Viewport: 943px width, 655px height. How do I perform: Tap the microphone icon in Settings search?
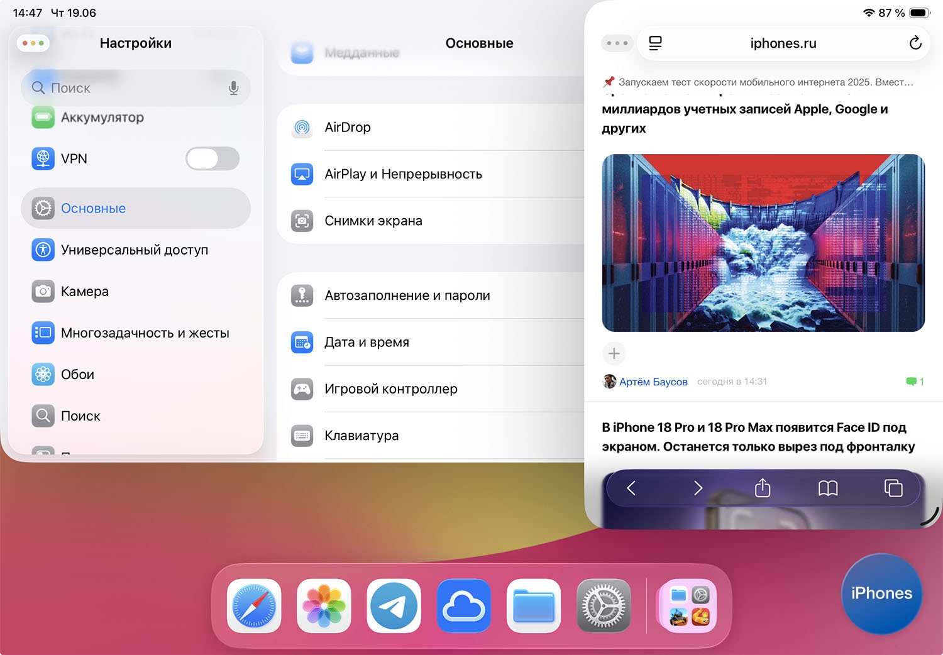pos(233,88)
